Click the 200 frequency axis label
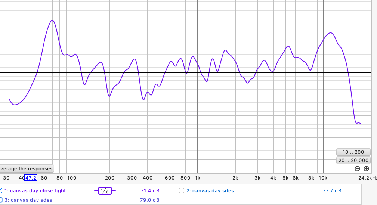377x205 pixels. [x=109, y=178]
